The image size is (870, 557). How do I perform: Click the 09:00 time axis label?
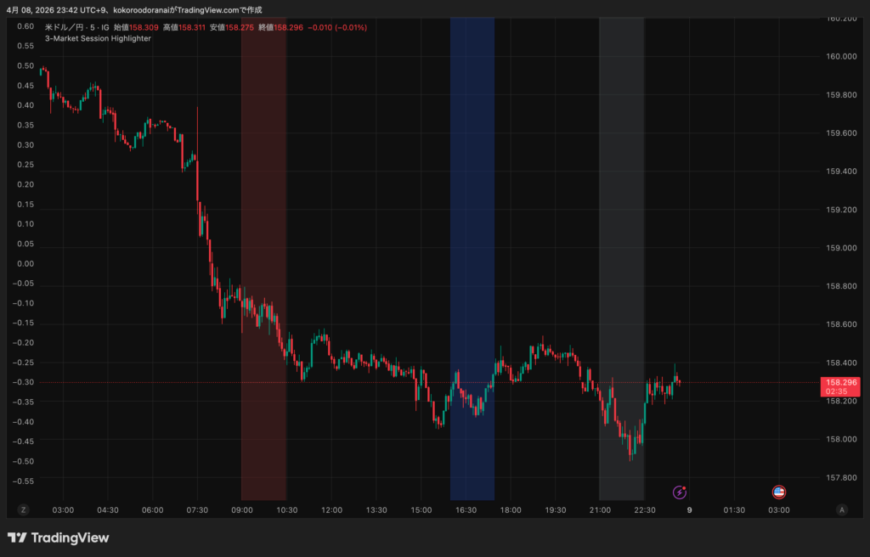[x=242, y=510]
